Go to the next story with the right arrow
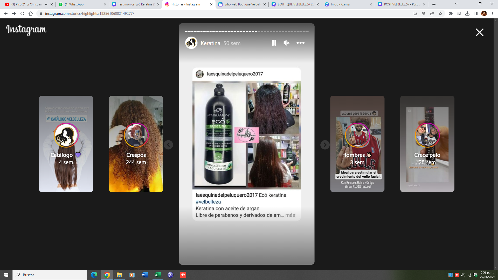The width and height of the screenshot is (498, 280). (x=325, y=145)
